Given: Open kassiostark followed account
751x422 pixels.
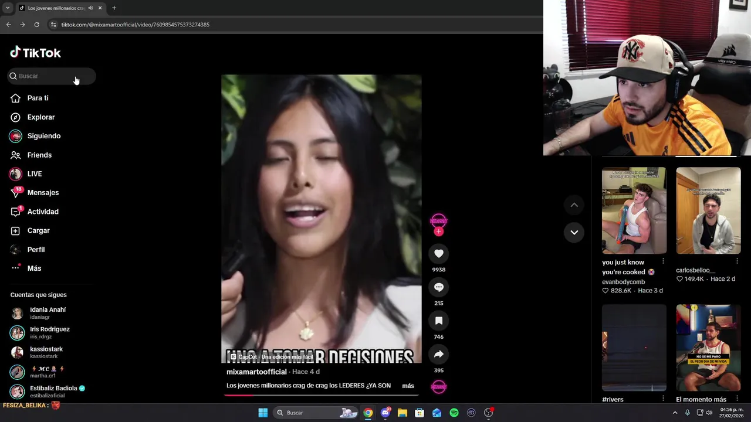Looking at the screenshot, I should [x=36, y=352].
